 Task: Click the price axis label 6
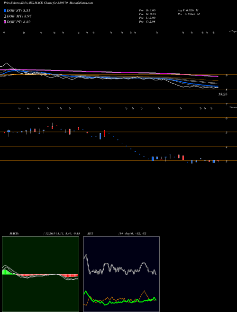tap(227, 118)
